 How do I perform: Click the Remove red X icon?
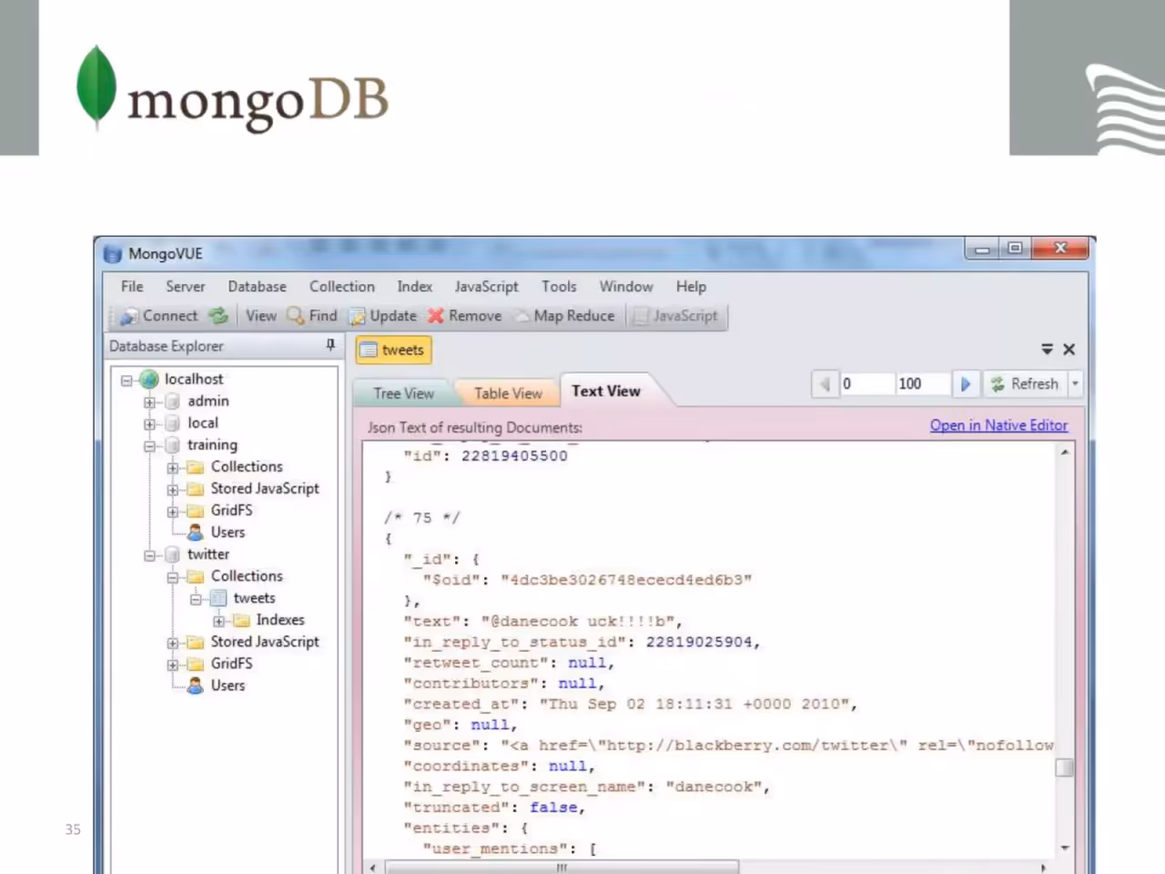(436, 316)
